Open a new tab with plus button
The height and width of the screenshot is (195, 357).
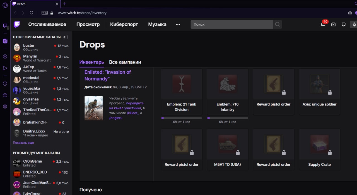click(x=65, y=4)
